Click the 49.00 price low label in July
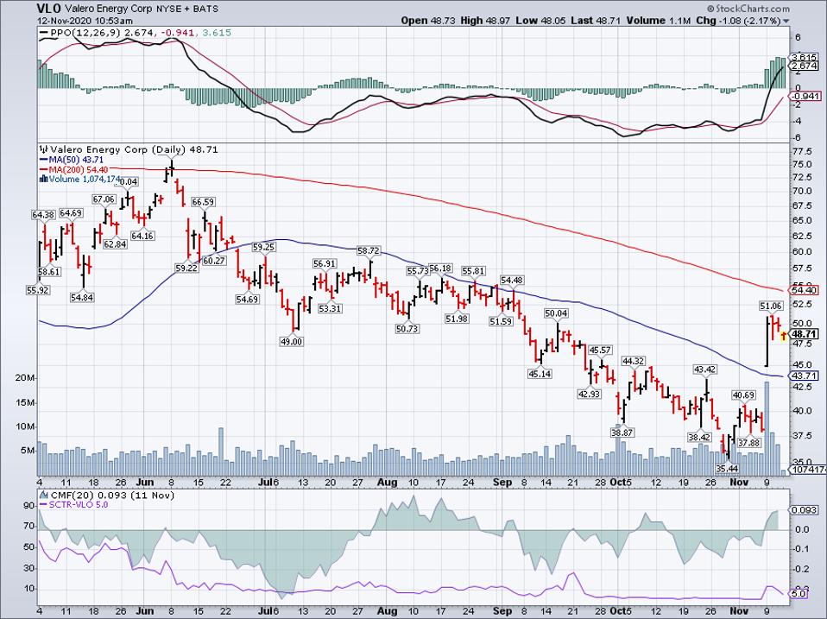The height and width of the screenshot is (619, 827). [x=291, y=341]
